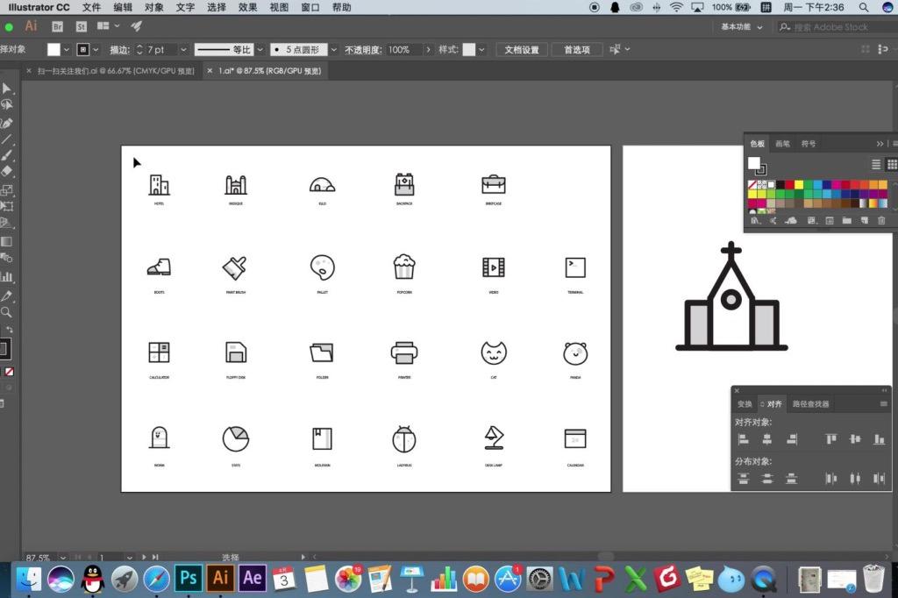
Task: Click the 文档设置 button
Action: (x=522, y=50)
